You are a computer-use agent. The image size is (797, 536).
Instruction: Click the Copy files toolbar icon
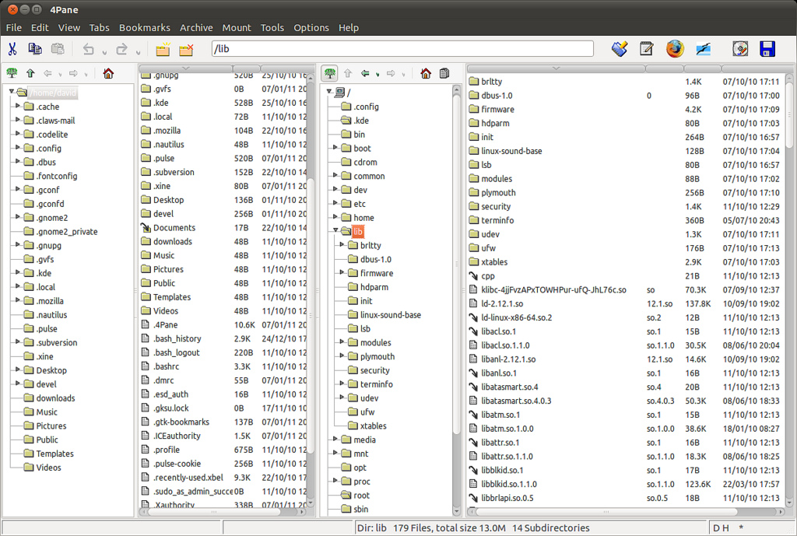(34, 48)
